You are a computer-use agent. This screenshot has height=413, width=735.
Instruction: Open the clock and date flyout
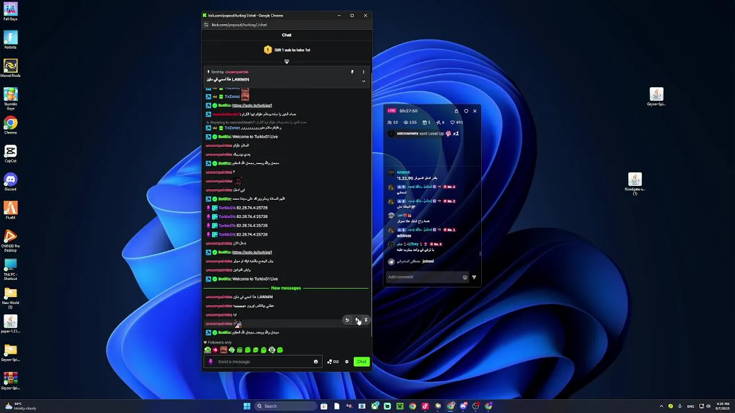pyautogui.click(x=722, y=406)
